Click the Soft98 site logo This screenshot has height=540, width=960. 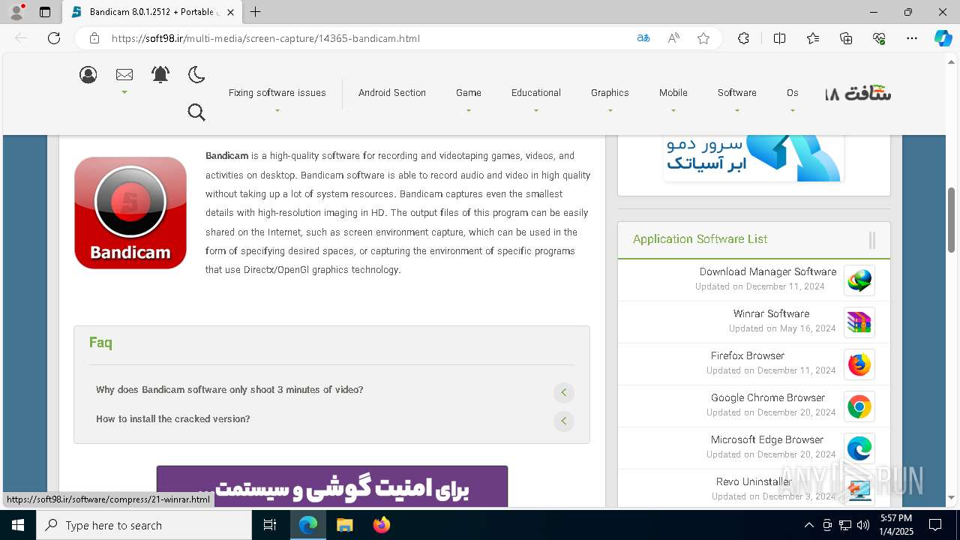coord(858,94)
